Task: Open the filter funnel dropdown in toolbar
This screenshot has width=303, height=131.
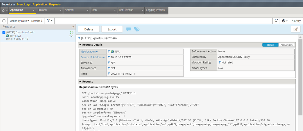Action: 49,21
